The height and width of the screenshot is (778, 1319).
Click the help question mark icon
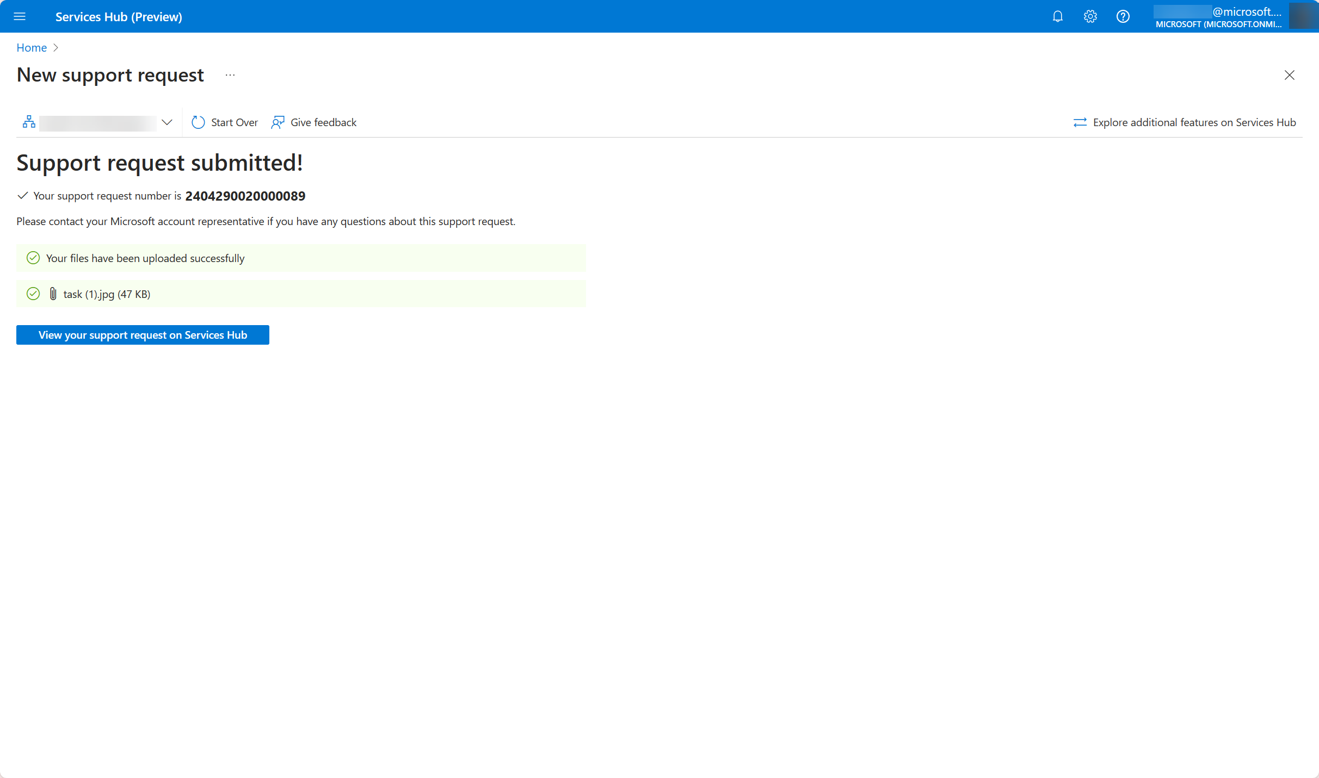[x=1121, y=16]
